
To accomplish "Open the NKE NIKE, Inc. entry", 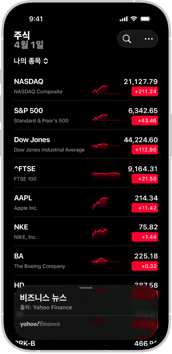I will (x=86, y=232).
